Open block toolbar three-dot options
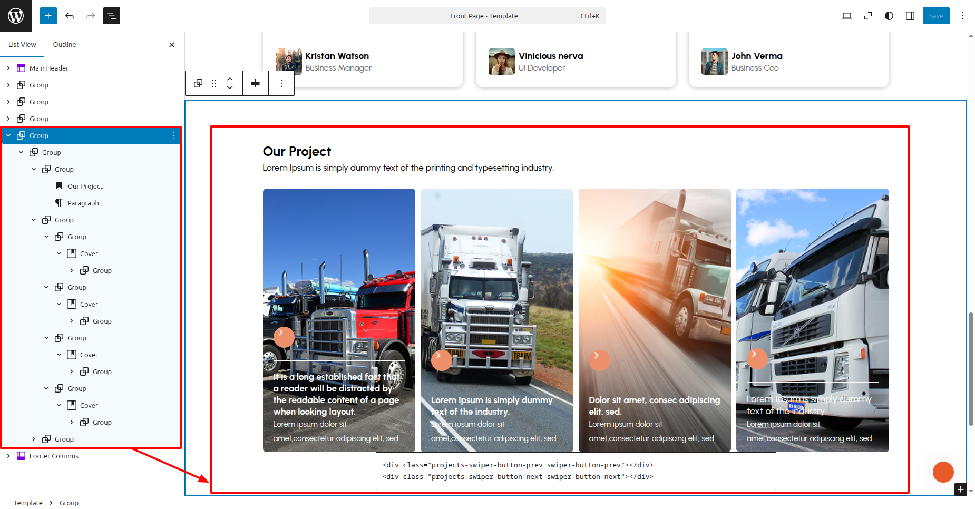This screenshot has width=975, height=509. click(x=281, y=83)
